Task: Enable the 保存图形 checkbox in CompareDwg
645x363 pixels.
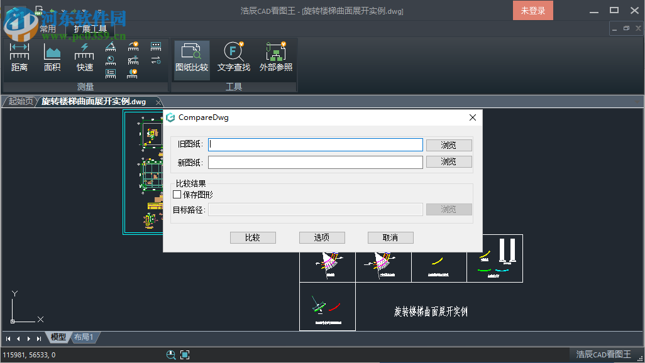Action: (177, 195)
